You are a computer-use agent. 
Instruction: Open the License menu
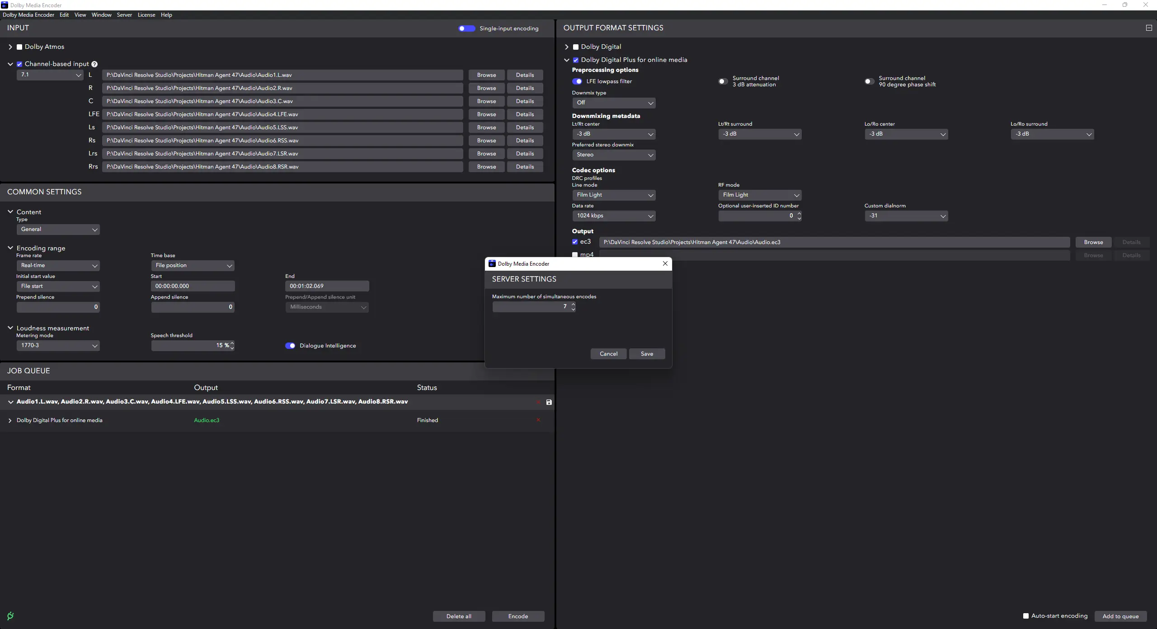tap(146, 15)
